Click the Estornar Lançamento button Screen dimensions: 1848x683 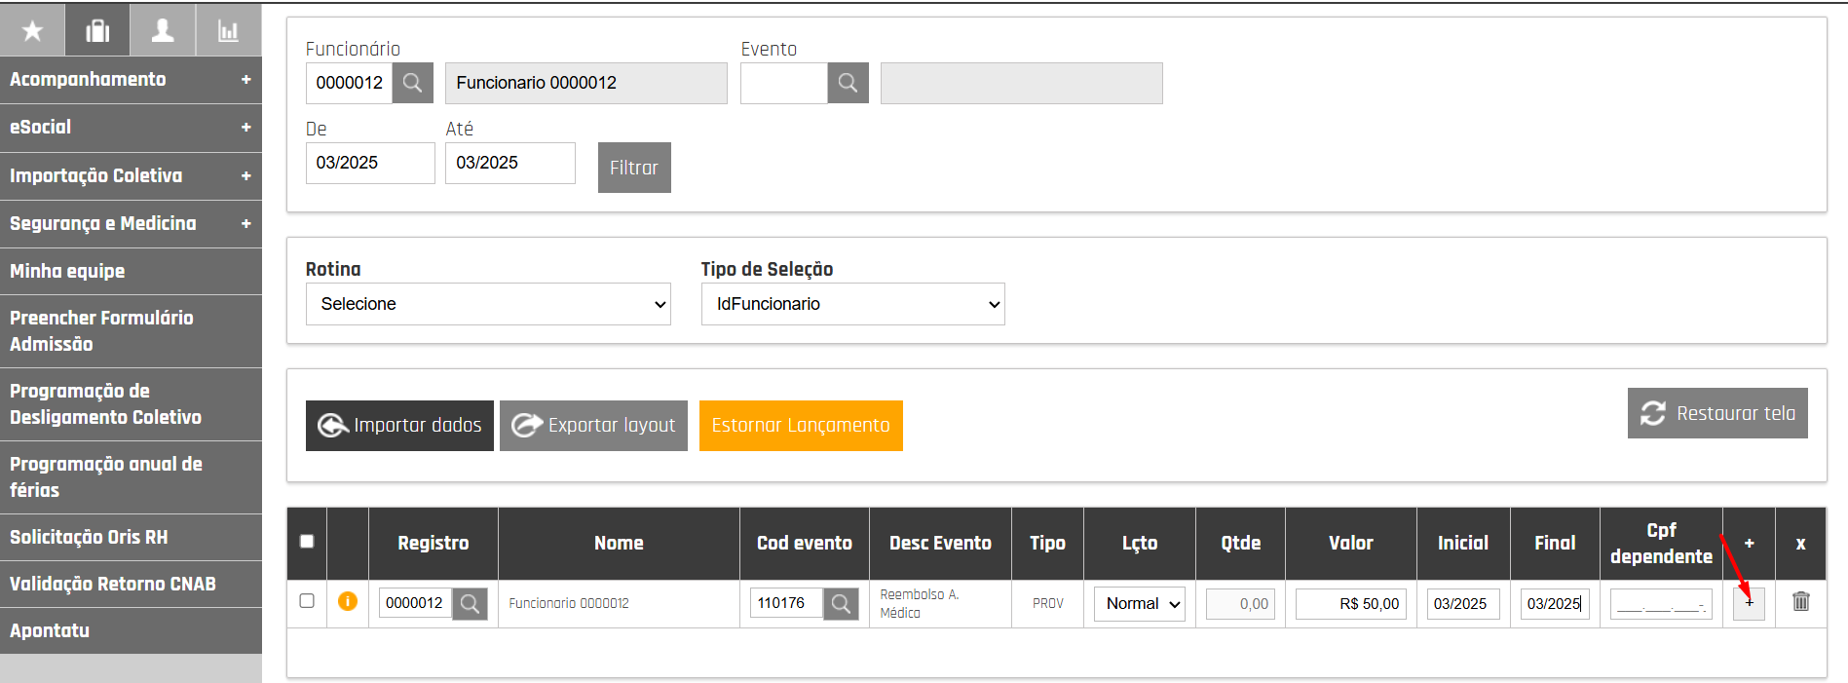(801, 426)
